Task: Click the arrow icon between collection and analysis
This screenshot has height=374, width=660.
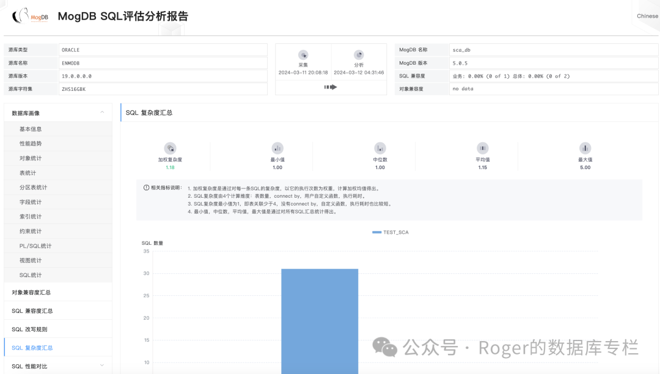Action: coord(331,87)
